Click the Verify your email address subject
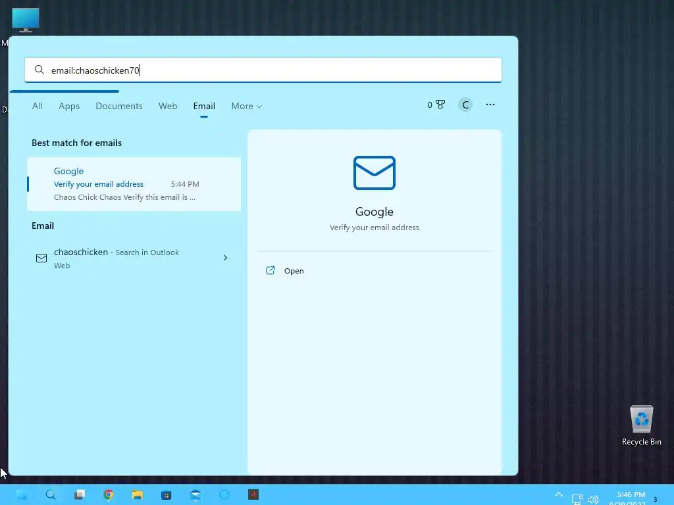Viewport: 674px width, 505px height. tap(99, 184)
